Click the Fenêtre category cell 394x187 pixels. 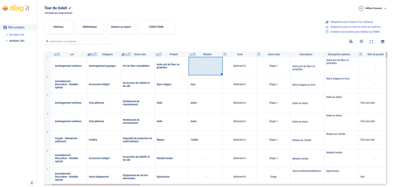click(x=104, y=140)
